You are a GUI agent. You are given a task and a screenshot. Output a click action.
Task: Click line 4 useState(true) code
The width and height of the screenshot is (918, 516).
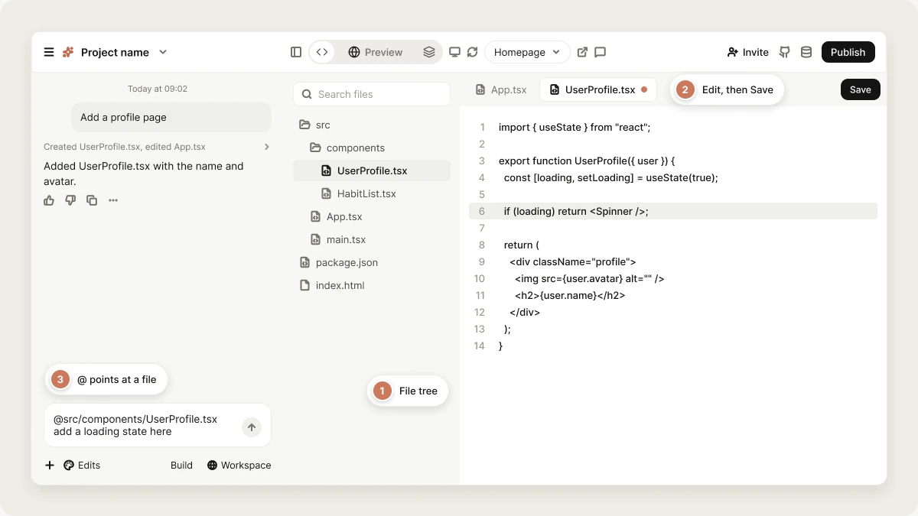tap(610, 177)
